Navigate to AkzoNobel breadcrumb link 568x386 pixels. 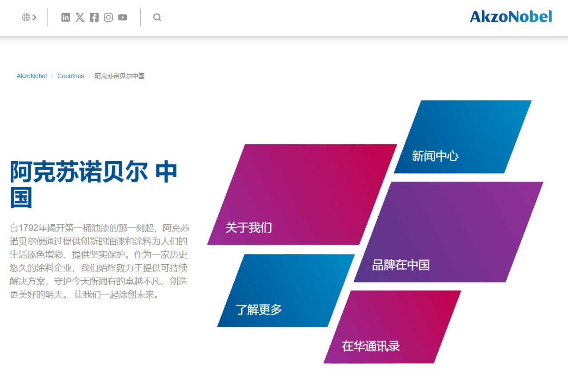pyautogui.click(x=32, y=76)
